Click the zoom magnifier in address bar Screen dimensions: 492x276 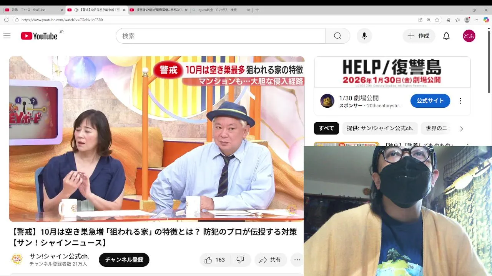429,20
